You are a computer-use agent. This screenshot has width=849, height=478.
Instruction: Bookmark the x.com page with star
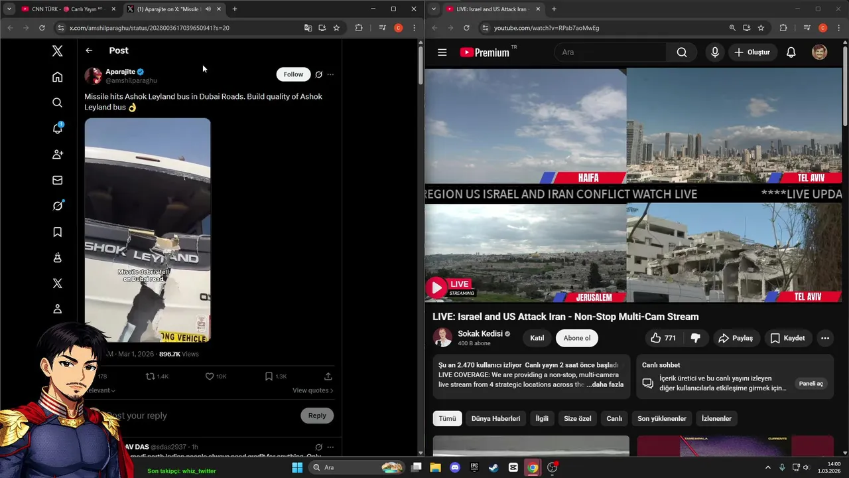[336, 28]
